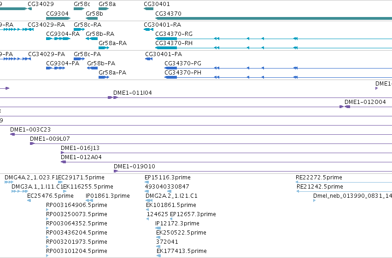Click EST EK116255.5prime

[x=88, y=187]
